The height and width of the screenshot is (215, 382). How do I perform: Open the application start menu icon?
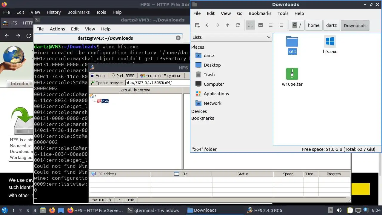point(4,210)
